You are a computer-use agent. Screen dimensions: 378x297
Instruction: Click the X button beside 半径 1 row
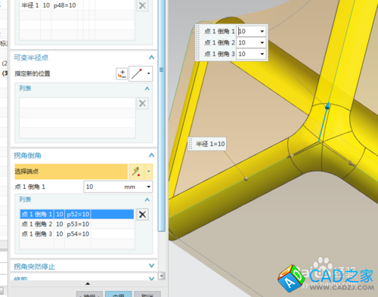coord(142,5)
